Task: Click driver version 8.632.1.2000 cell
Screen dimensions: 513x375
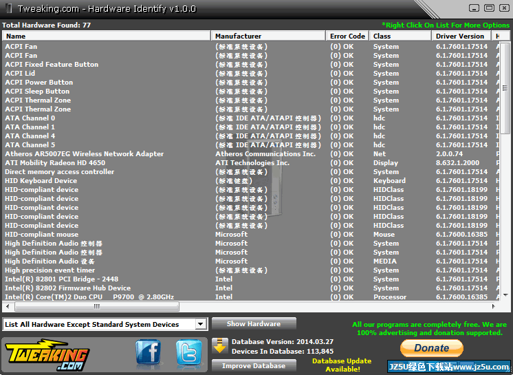Action: 457,162
